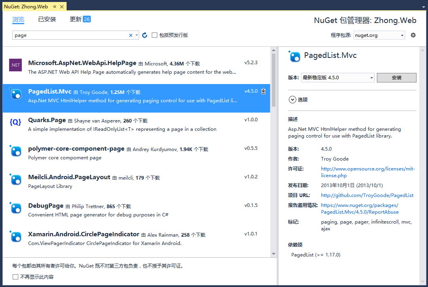Open the search history dropdown arrow
The image size is (428, 287).
click(136, 35)
